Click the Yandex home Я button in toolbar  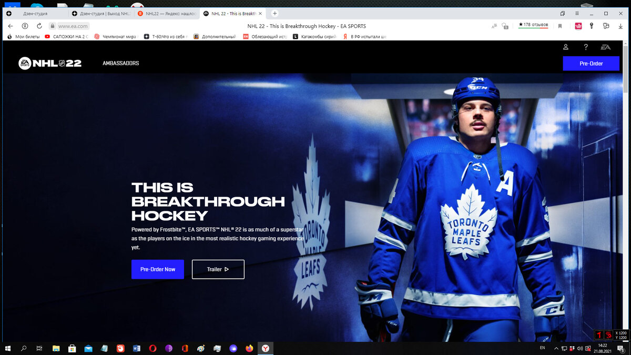pos(25,26)
